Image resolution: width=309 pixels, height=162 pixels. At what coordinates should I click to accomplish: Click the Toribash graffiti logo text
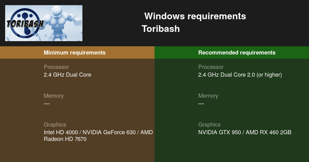click(x=25, y=24)
